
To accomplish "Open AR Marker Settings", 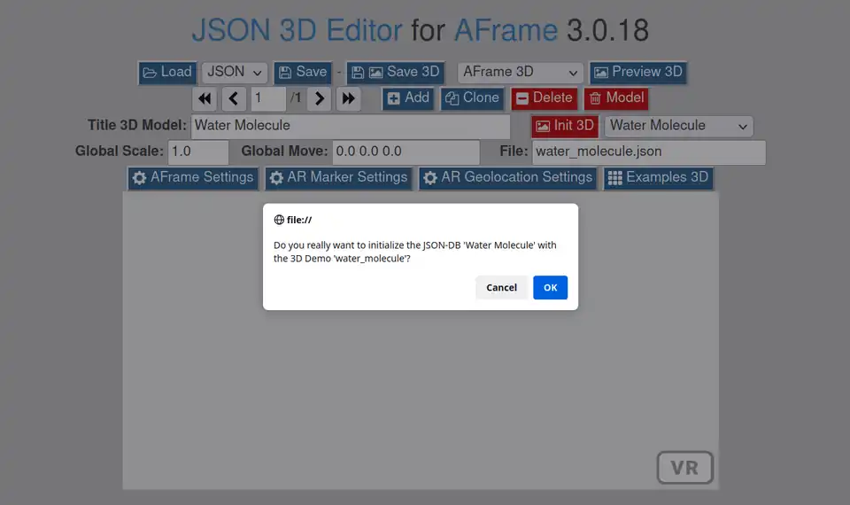I will 339,178.
